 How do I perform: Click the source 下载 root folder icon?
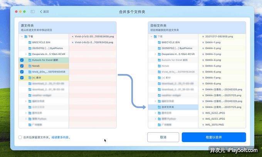tap(26, 36)
